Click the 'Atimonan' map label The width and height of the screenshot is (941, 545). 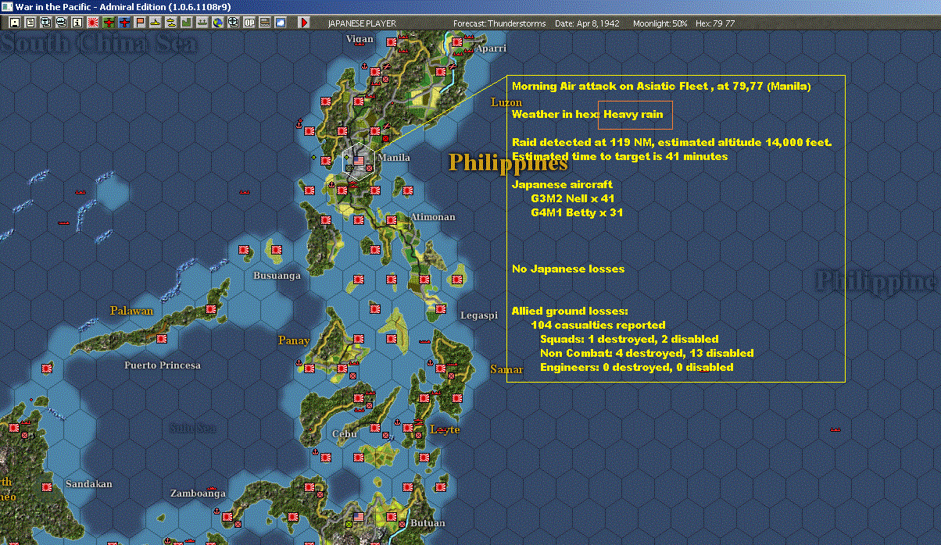pos(432,216)
